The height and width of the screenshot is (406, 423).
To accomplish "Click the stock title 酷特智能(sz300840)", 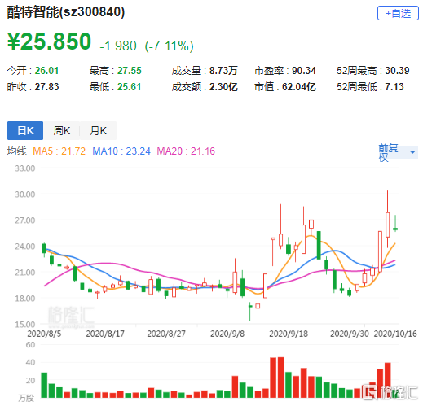I will pos(66,12).
